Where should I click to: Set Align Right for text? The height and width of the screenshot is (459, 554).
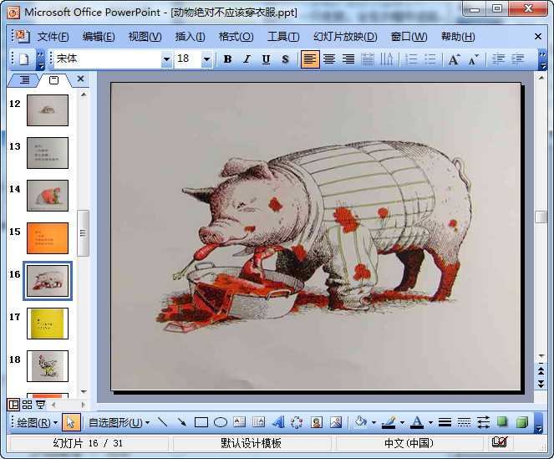coord(348,59)
